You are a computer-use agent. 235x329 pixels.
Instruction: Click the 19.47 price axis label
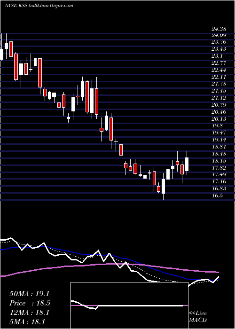point(219,133)
